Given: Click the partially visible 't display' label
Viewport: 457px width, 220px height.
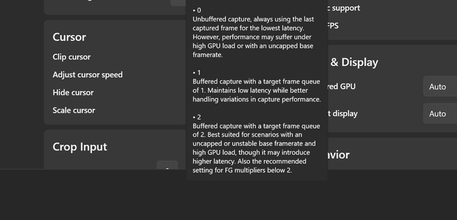Looking at the screenshot, I should pyautogui.click(x=342, y=113).
